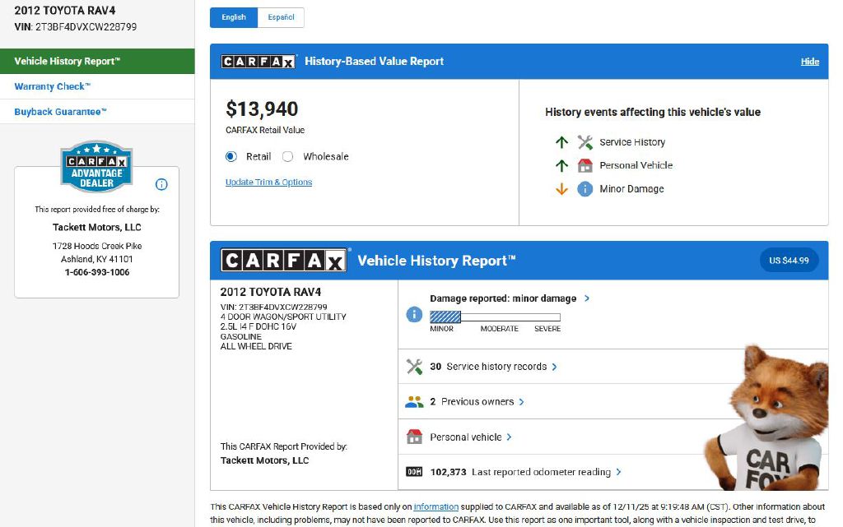
Task: Click the wrench icon next to Service History
Action: [585, 142]
